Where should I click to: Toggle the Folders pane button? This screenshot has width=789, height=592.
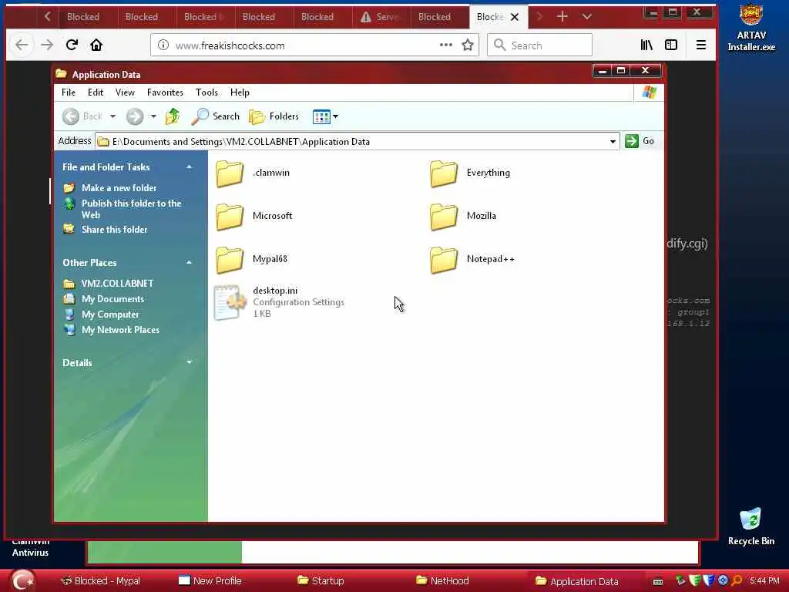274,116
